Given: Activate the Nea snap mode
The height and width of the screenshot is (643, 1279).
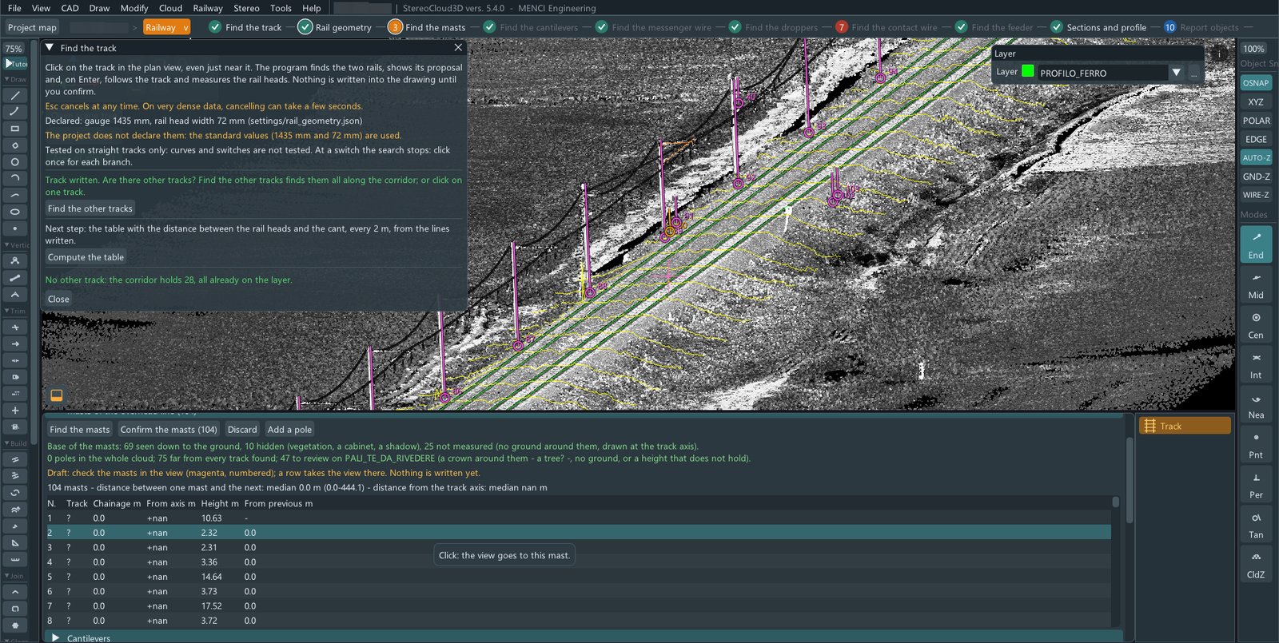Looking at the screenshot, I should coord(1256,405).
